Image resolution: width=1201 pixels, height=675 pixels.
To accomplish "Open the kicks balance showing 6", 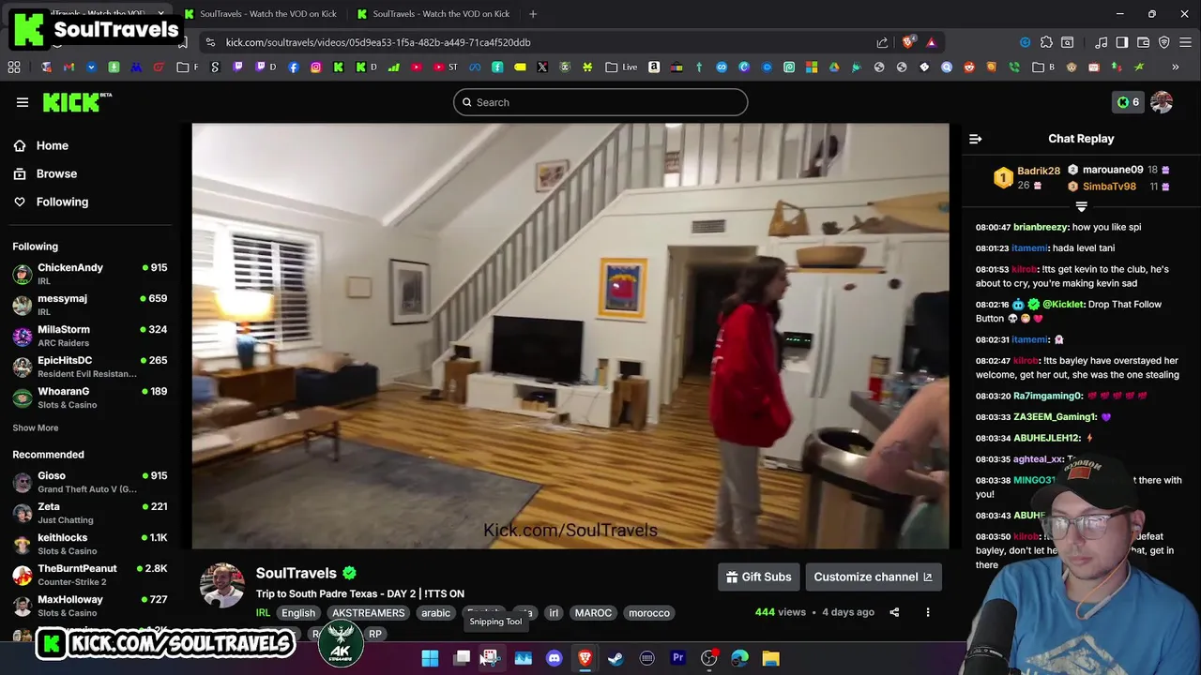I will point(1128,102).
